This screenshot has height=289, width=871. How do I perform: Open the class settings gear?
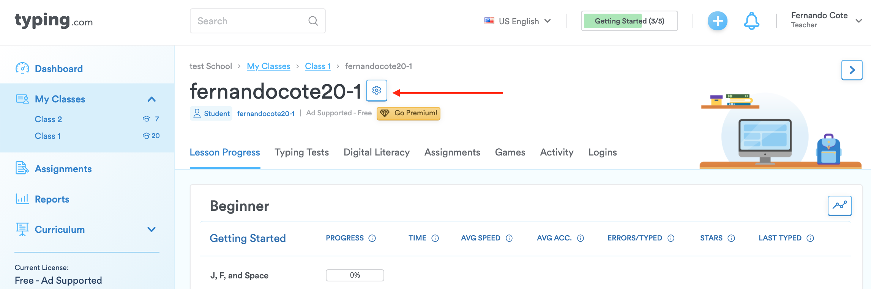click(377, 91)
